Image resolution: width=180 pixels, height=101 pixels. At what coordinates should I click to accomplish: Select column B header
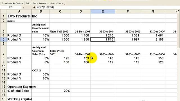(40, 11)
